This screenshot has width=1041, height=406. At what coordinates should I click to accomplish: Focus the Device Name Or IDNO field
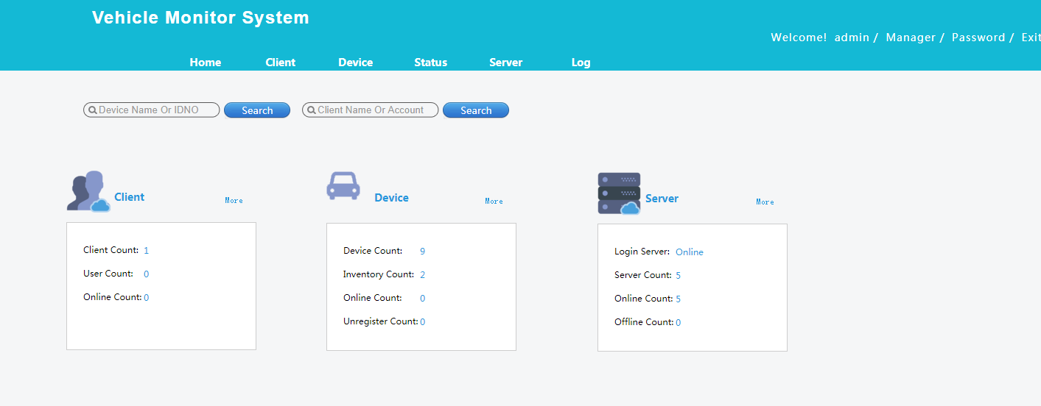[x=152, y=110]
